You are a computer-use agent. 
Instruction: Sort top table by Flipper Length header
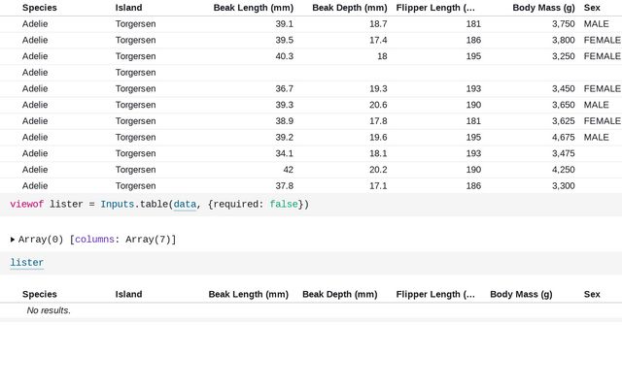[x=435, y=8]
